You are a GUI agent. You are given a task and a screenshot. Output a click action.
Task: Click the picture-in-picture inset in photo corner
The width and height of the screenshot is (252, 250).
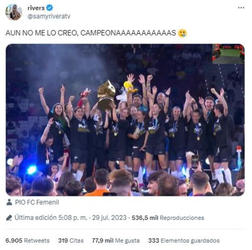point(228,54)
